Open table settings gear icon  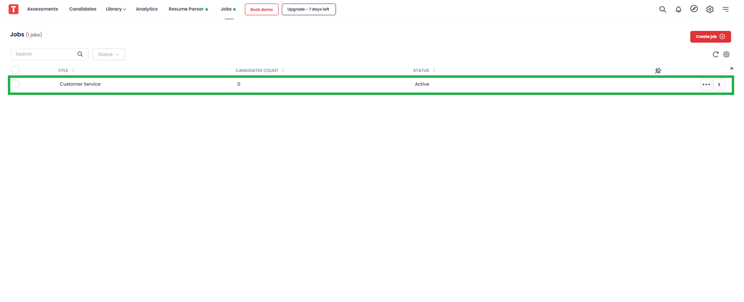tap(726, 54)
